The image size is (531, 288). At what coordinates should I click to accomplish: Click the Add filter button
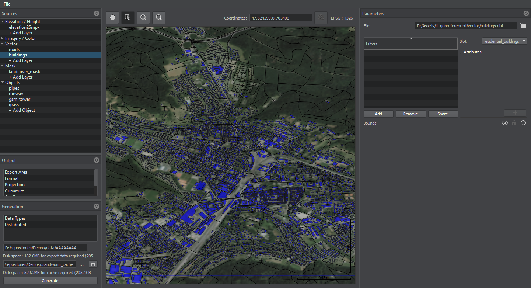click(378, 114)
